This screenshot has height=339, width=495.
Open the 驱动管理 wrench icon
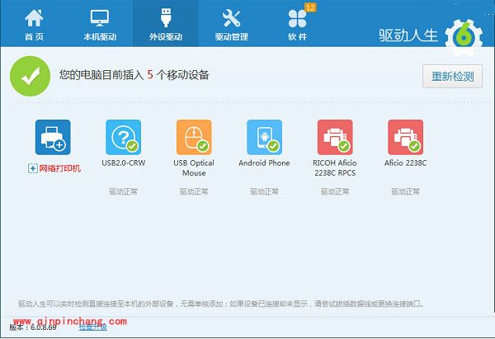(231, 18)
